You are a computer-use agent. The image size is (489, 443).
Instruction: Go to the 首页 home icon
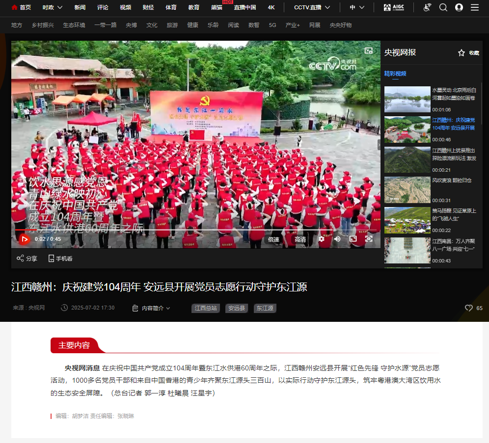click(x=14, y=7)
